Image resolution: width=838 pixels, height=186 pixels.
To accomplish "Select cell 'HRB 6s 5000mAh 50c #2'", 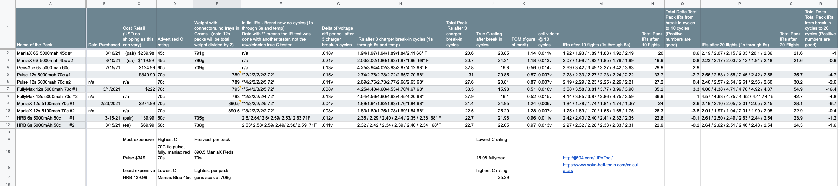I will pyautogui.click(x=51, y=125).
